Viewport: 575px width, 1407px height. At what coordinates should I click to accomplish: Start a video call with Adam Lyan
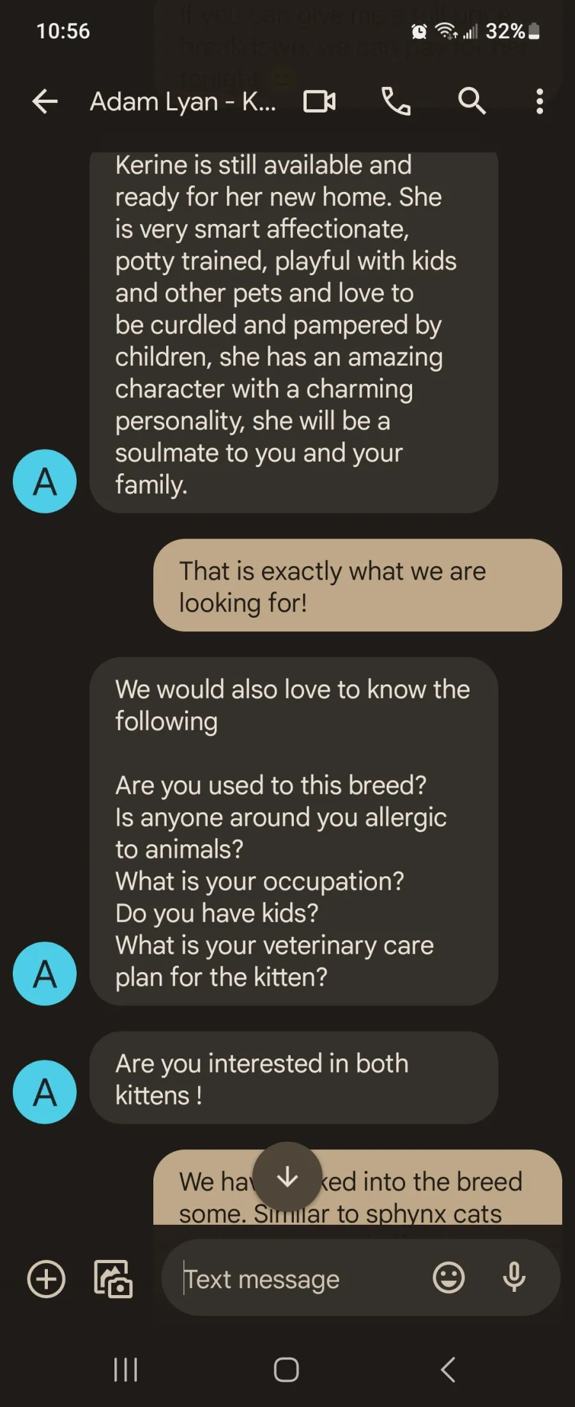click(x=319, y=101)
